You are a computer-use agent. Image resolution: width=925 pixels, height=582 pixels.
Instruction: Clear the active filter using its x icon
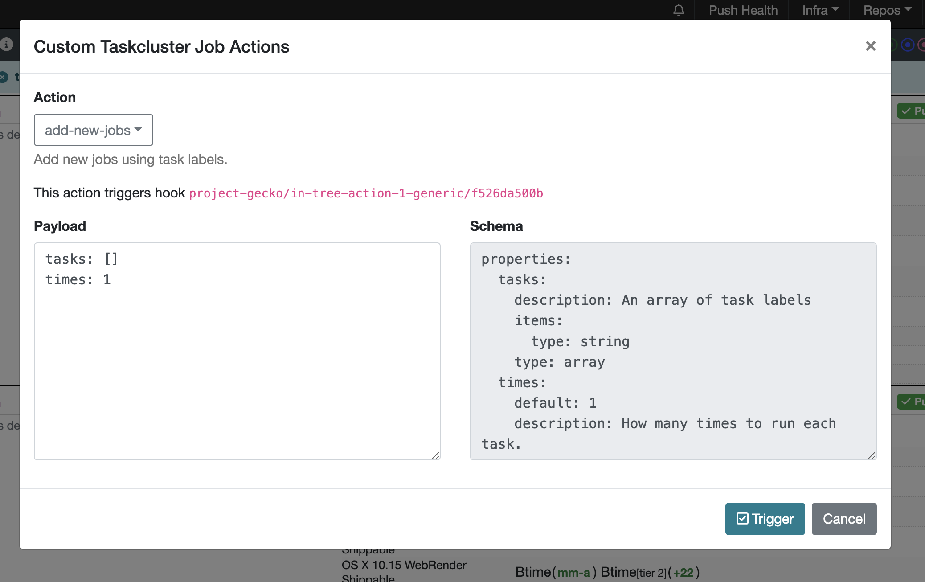pyautogui.click(x=4, y=77)
